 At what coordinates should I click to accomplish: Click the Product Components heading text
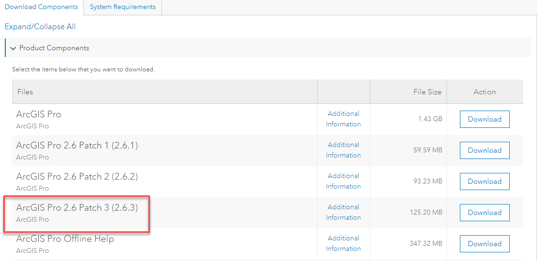coord(54,48)
